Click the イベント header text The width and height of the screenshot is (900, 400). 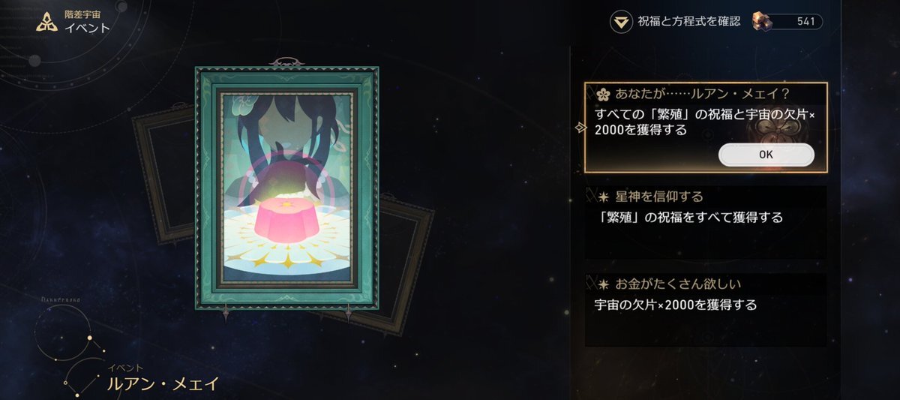coord(87,29)
